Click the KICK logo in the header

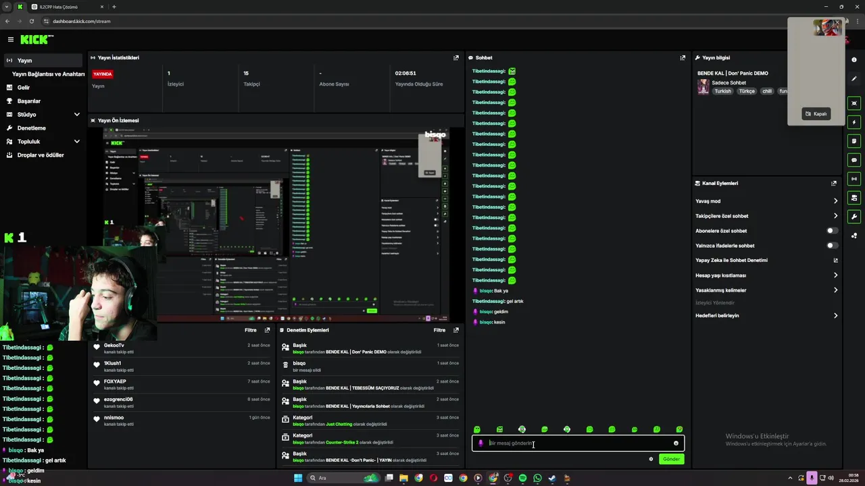36,40
